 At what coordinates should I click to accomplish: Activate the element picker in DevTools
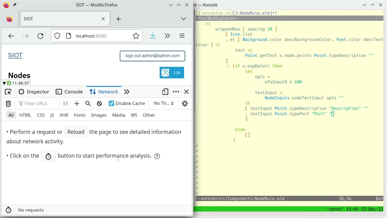tap(8, 92)
